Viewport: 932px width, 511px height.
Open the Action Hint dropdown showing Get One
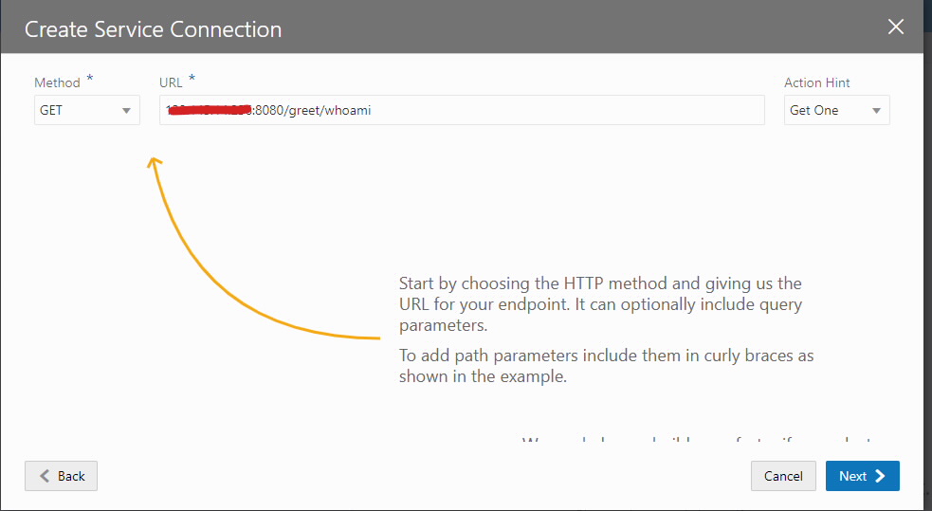tap(825, 110)
